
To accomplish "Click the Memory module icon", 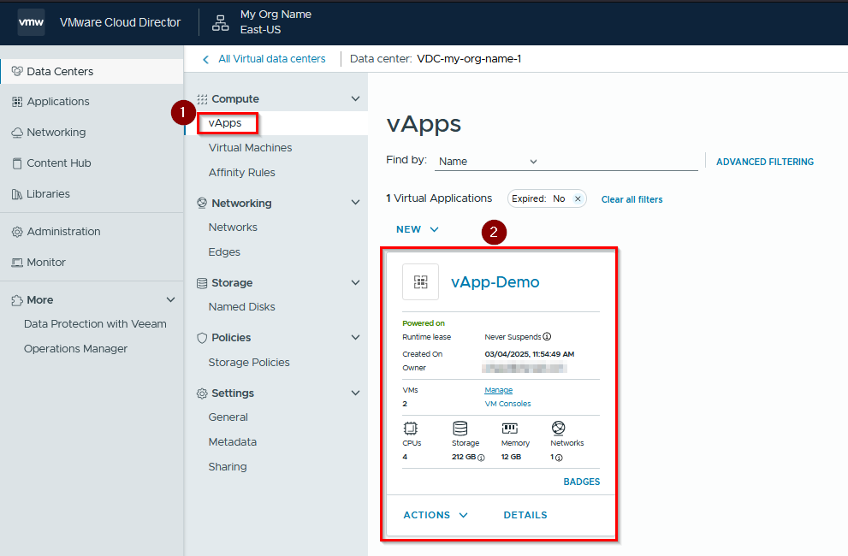I will (509, 429).
